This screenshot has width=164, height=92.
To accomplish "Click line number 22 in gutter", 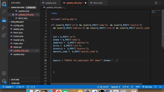I will [45, 72].
